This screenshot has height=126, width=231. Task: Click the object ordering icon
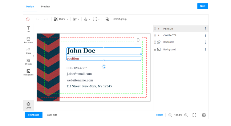pos(86,19)
